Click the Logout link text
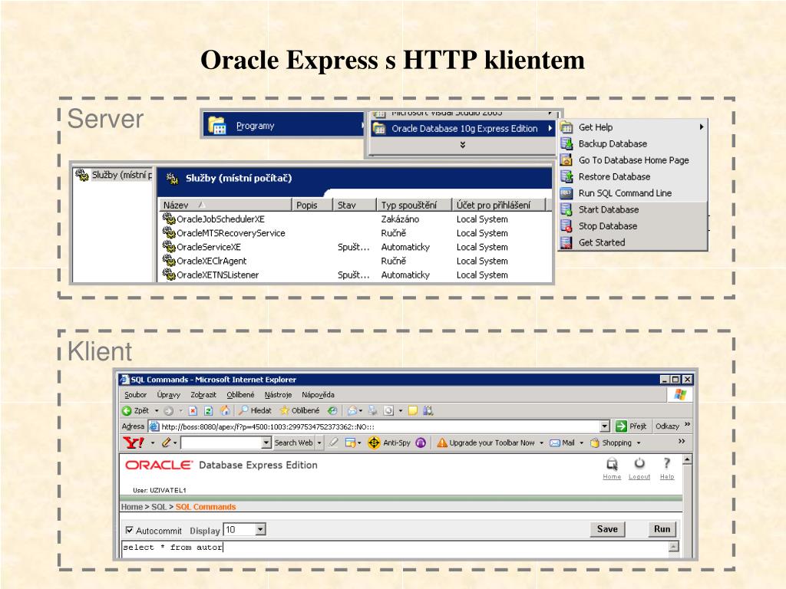This screenshot has width=786, height=589. click(x=639, y=477)
